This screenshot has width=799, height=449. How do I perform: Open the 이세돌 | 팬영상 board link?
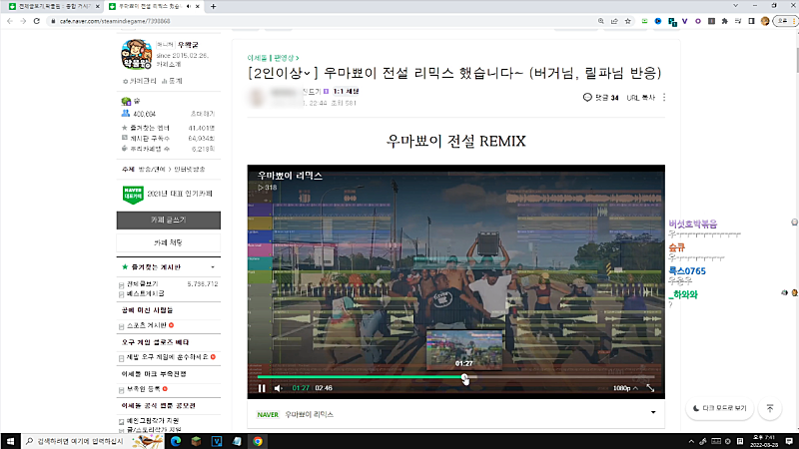(273, 58)
